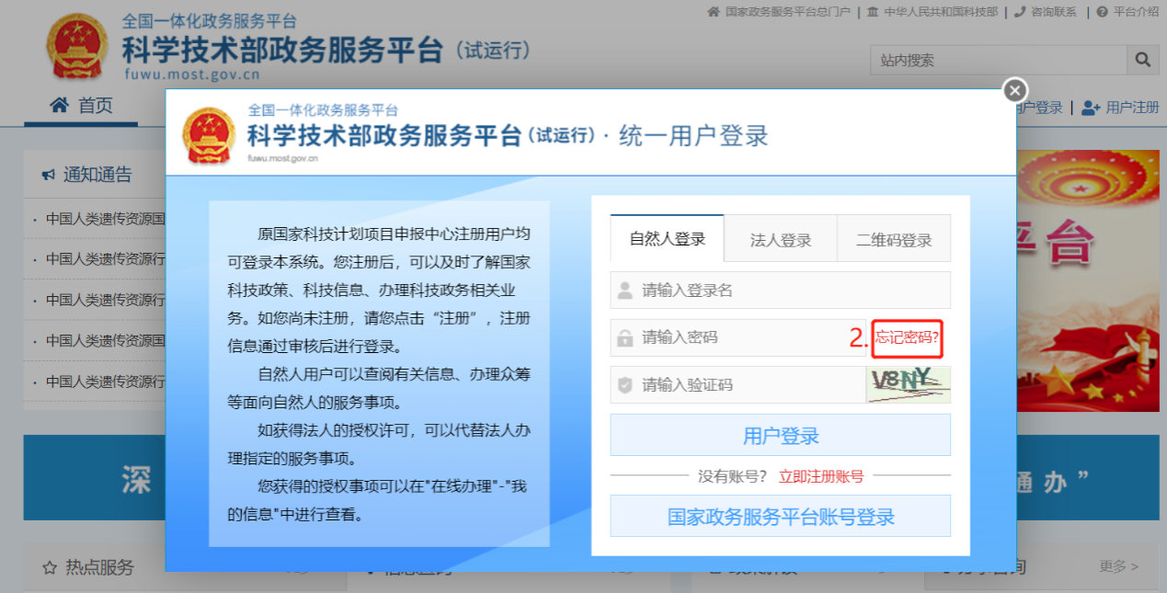Click the 用户登录 button

tap(780, 435)
